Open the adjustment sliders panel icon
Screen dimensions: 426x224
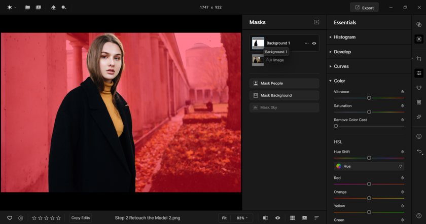[419, 73]
